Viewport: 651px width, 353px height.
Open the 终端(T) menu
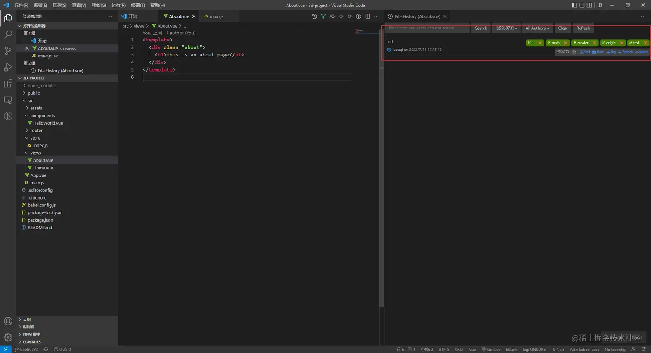[x=138, y=5]
